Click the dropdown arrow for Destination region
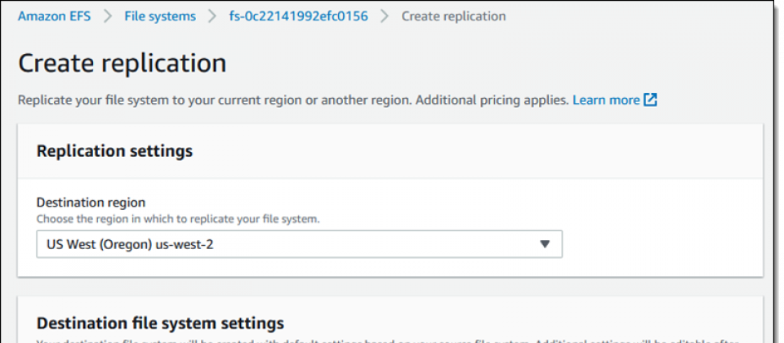784x343 pixels. 545,244
